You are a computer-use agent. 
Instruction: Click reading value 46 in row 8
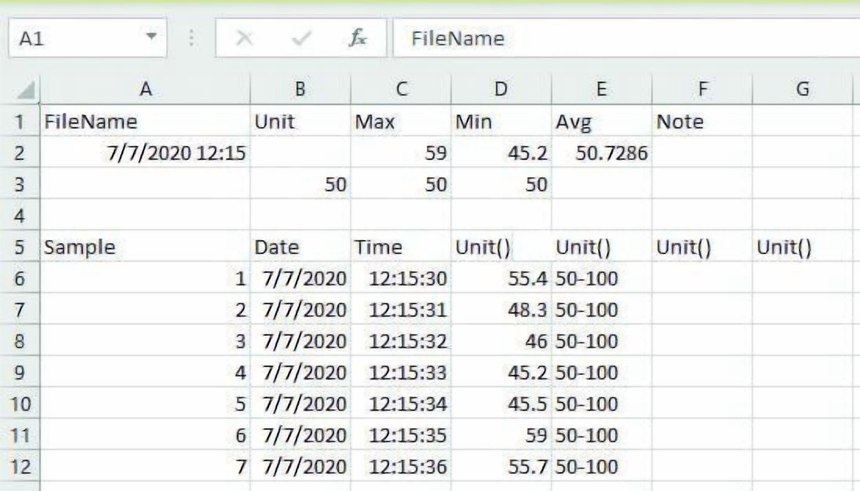click(x=501, y=340)
